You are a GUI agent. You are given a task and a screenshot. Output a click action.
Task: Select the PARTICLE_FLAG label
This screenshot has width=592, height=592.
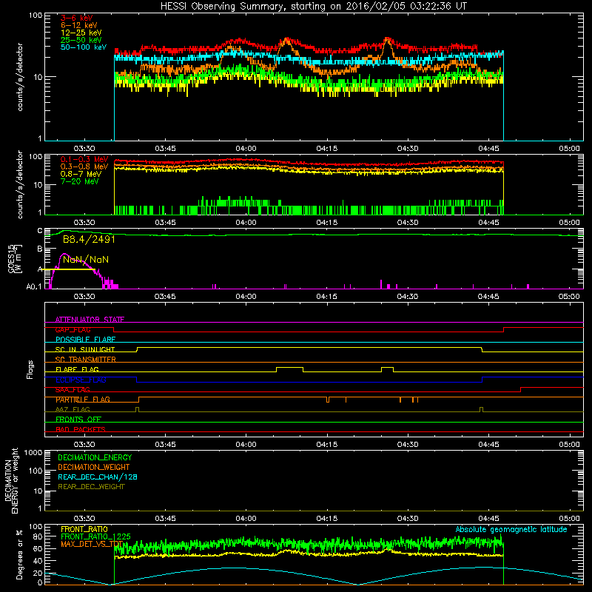tap(83, 400)
